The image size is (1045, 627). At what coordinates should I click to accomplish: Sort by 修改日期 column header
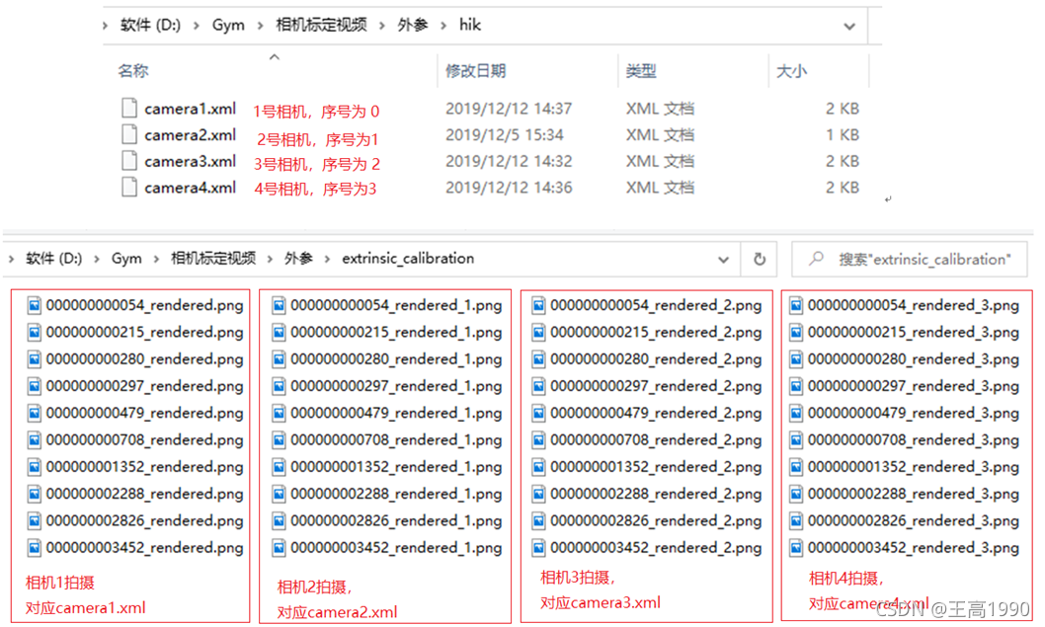(x=476, y=71)
